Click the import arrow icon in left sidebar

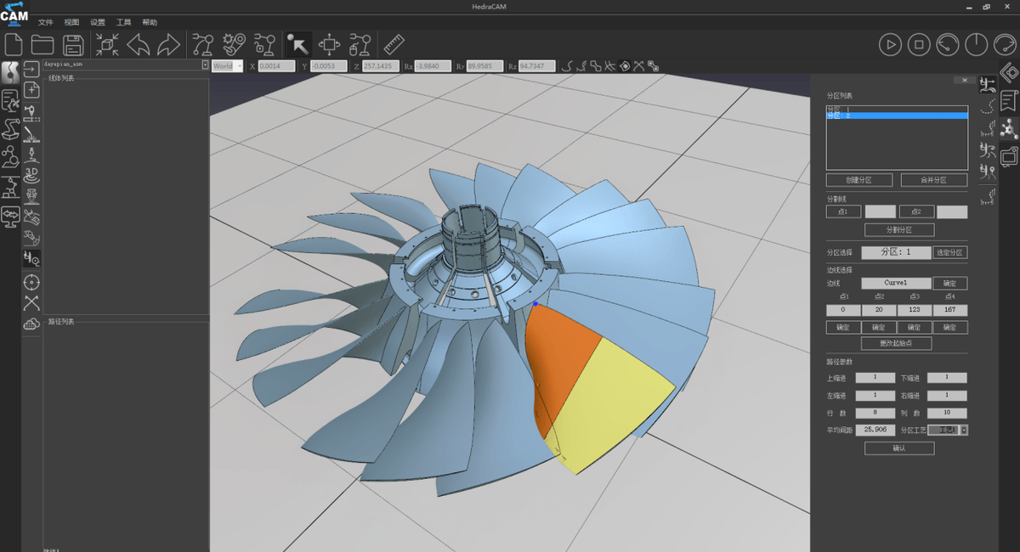(31, 69)
